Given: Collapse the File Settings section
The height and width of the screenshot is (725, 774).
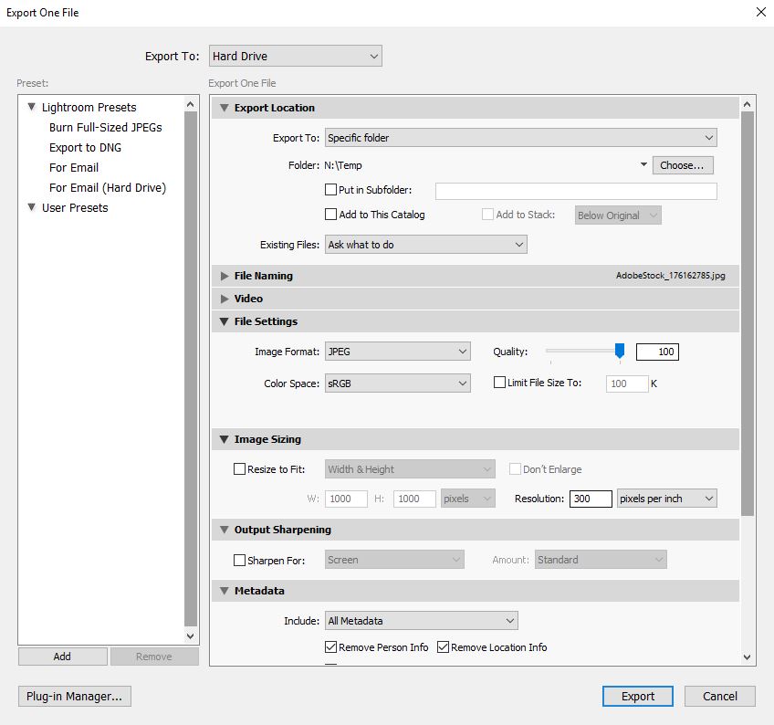Looking at the screenshot, I should click(x=225, y=321).
